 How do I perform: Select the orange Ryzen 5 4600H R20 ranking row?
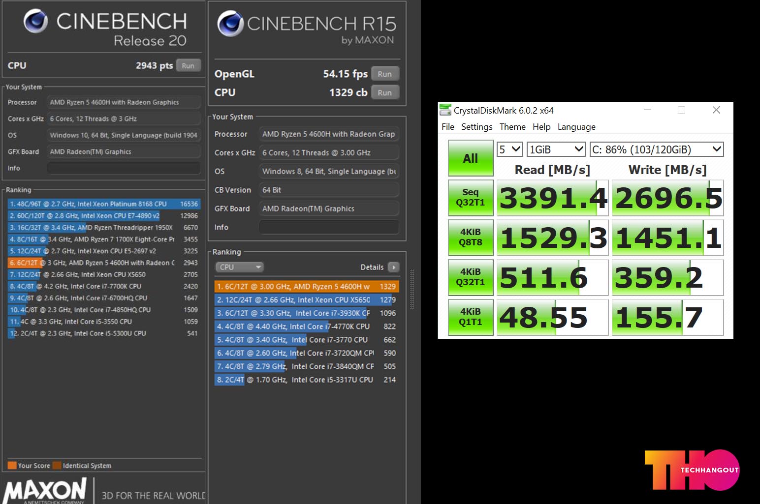tap(103, 263)
